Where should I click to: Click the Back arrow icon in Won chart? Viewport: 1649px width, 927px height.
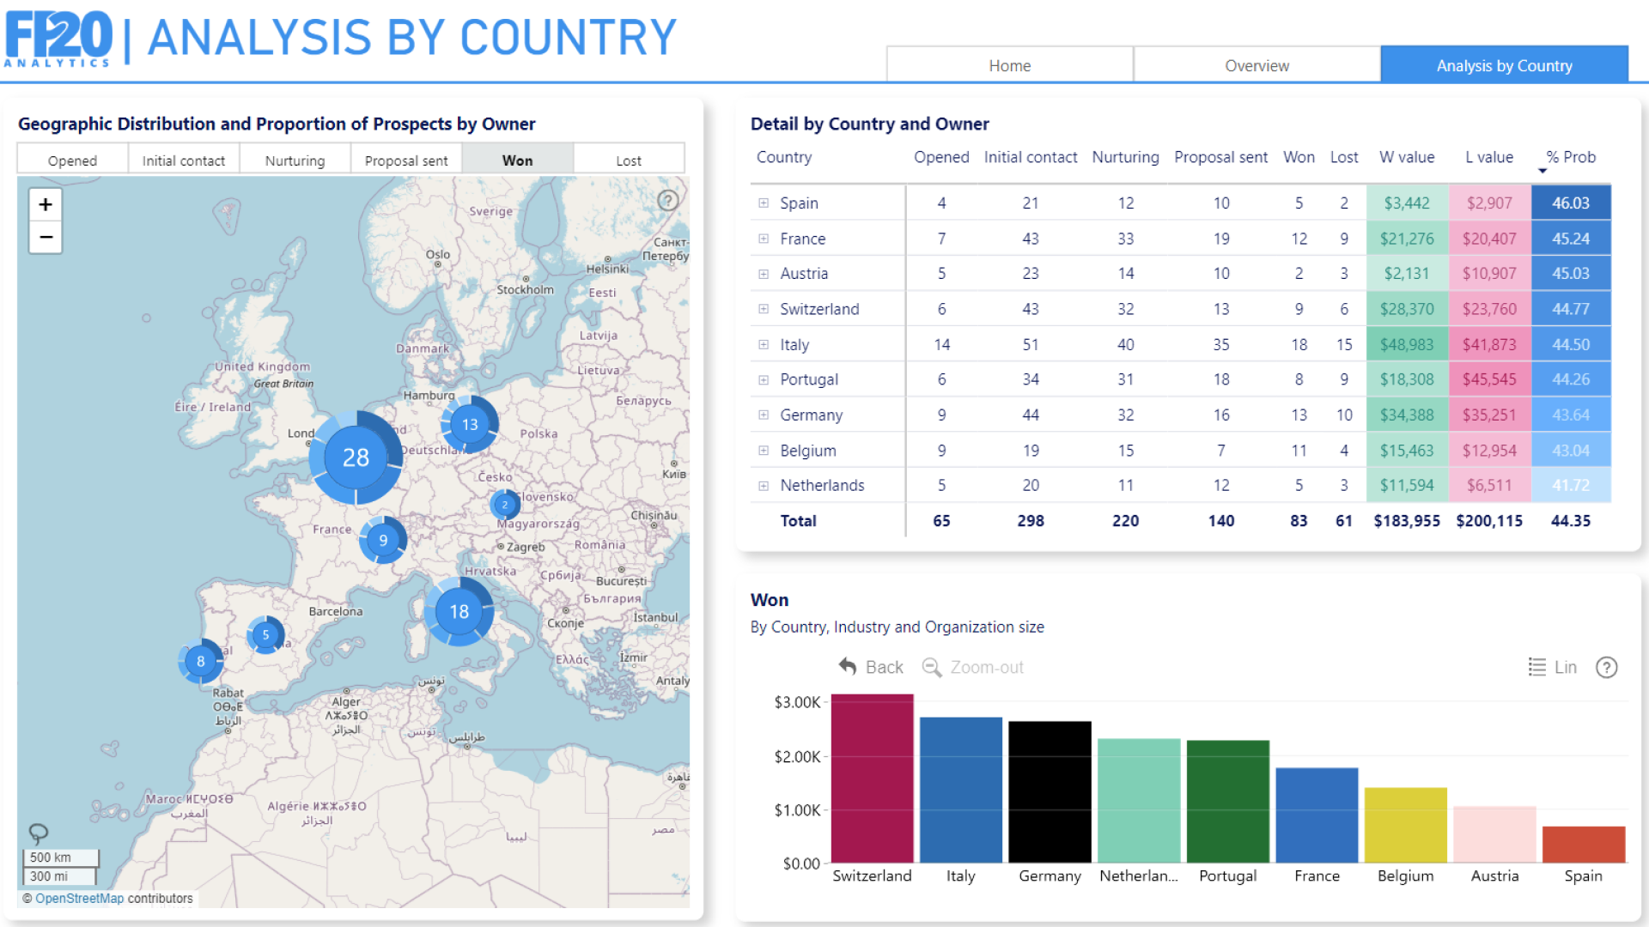tap(848, 666)
